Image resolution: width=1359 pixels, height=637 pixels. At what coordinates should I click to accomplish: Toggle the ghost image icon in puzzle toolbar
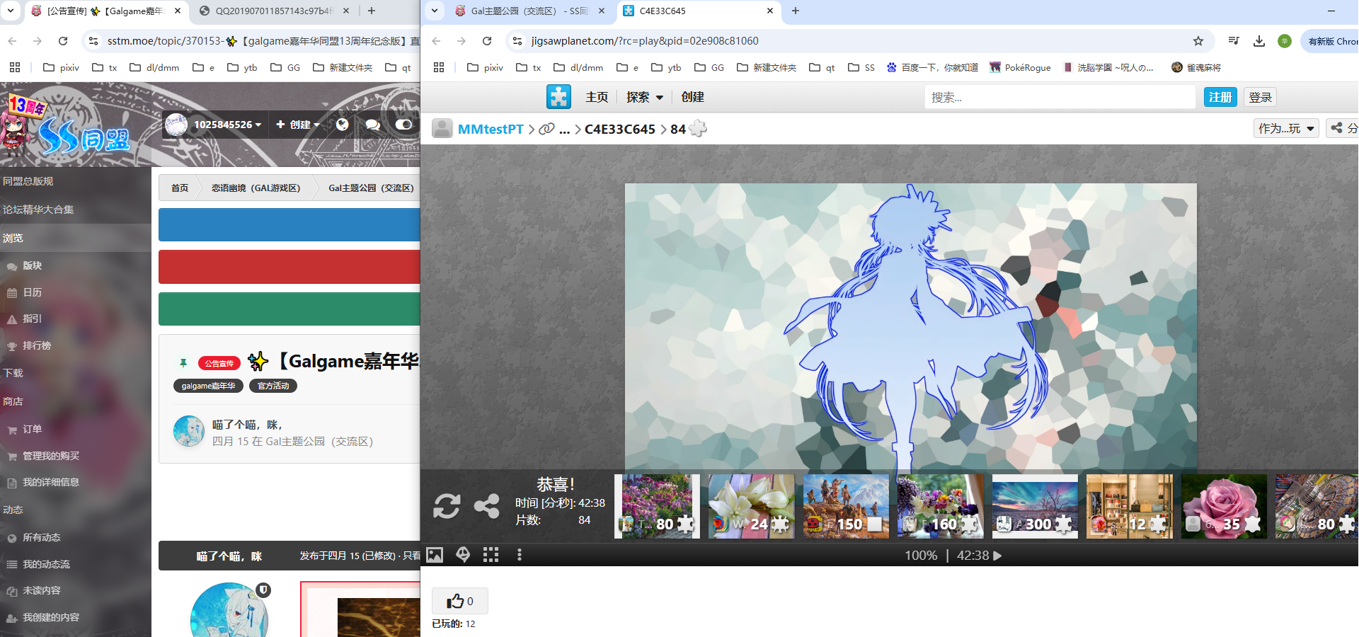coord(463,555)
